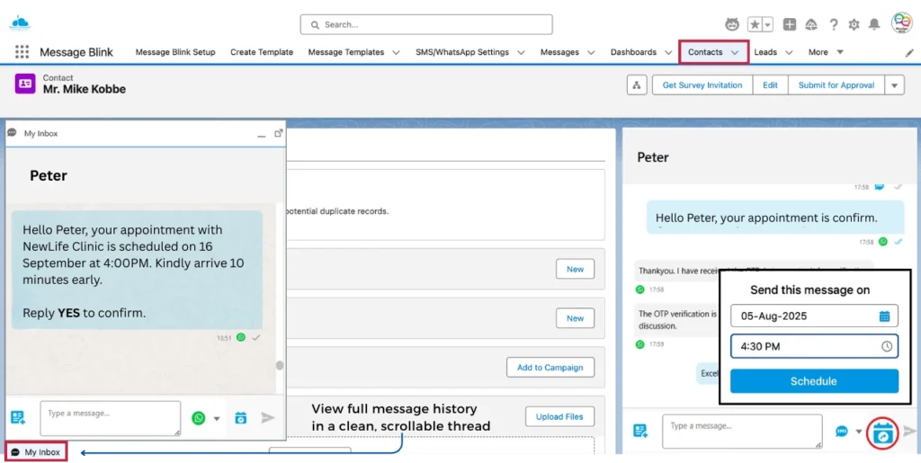
Task: Click the My Inbox utility bar item
Action: point(36,452)
